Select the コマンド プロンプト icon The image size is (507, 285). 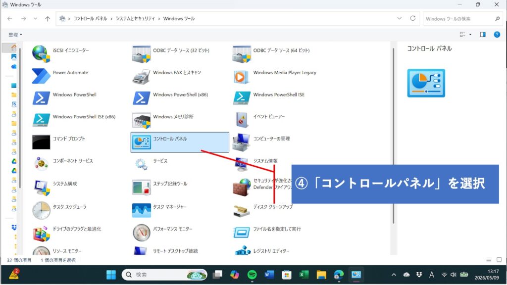click(x=41, y=142)
